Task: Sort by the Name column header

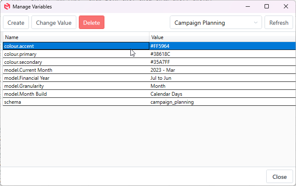Action: [75, 37]
